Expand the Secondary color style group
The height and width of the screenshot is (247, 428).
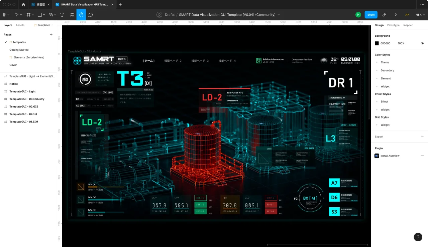pos(377,70)
